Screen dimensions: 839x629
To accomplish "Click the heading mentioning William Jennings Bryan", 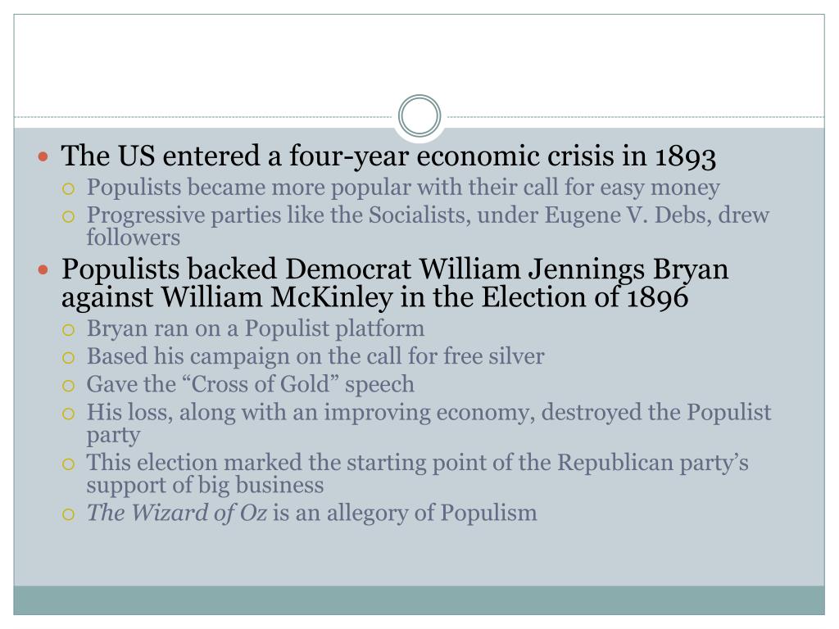I will tap(395, 283).
